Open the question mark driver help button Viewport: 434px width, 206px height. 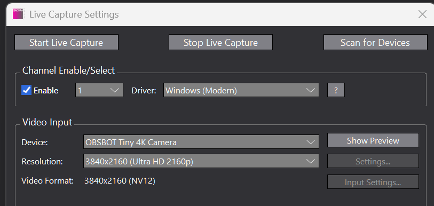[336, 90]
